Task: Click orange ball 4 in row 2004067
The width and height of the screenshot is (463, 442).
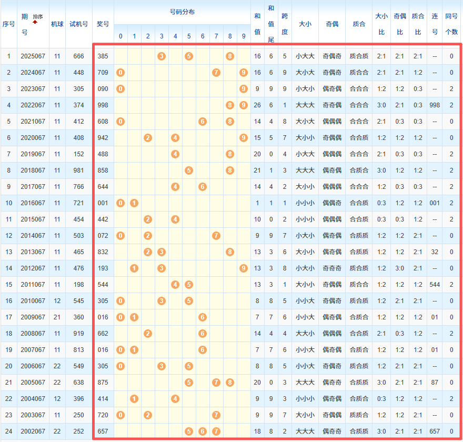Action: (175, 399)
